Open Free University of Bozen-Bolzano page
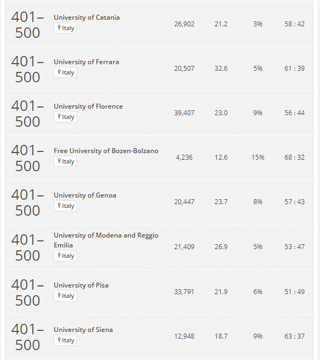320x360 pixels. (x=106, y=151)
